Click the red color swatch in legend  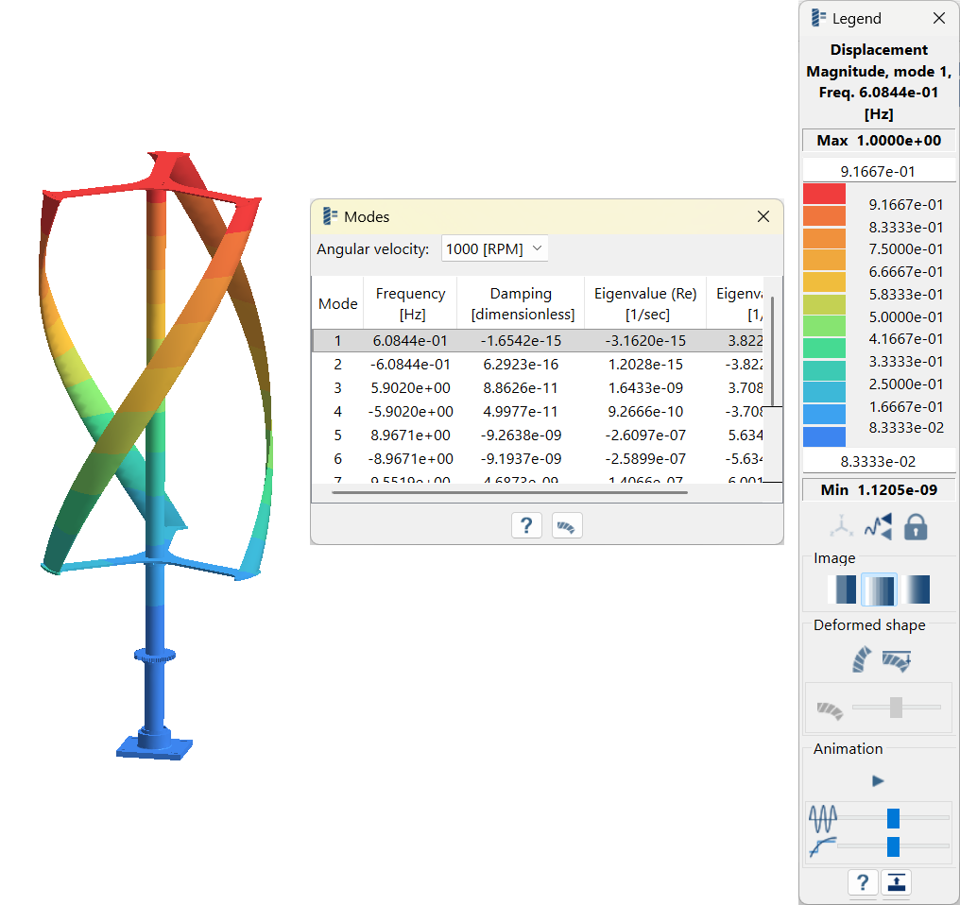tap(824, 194)
